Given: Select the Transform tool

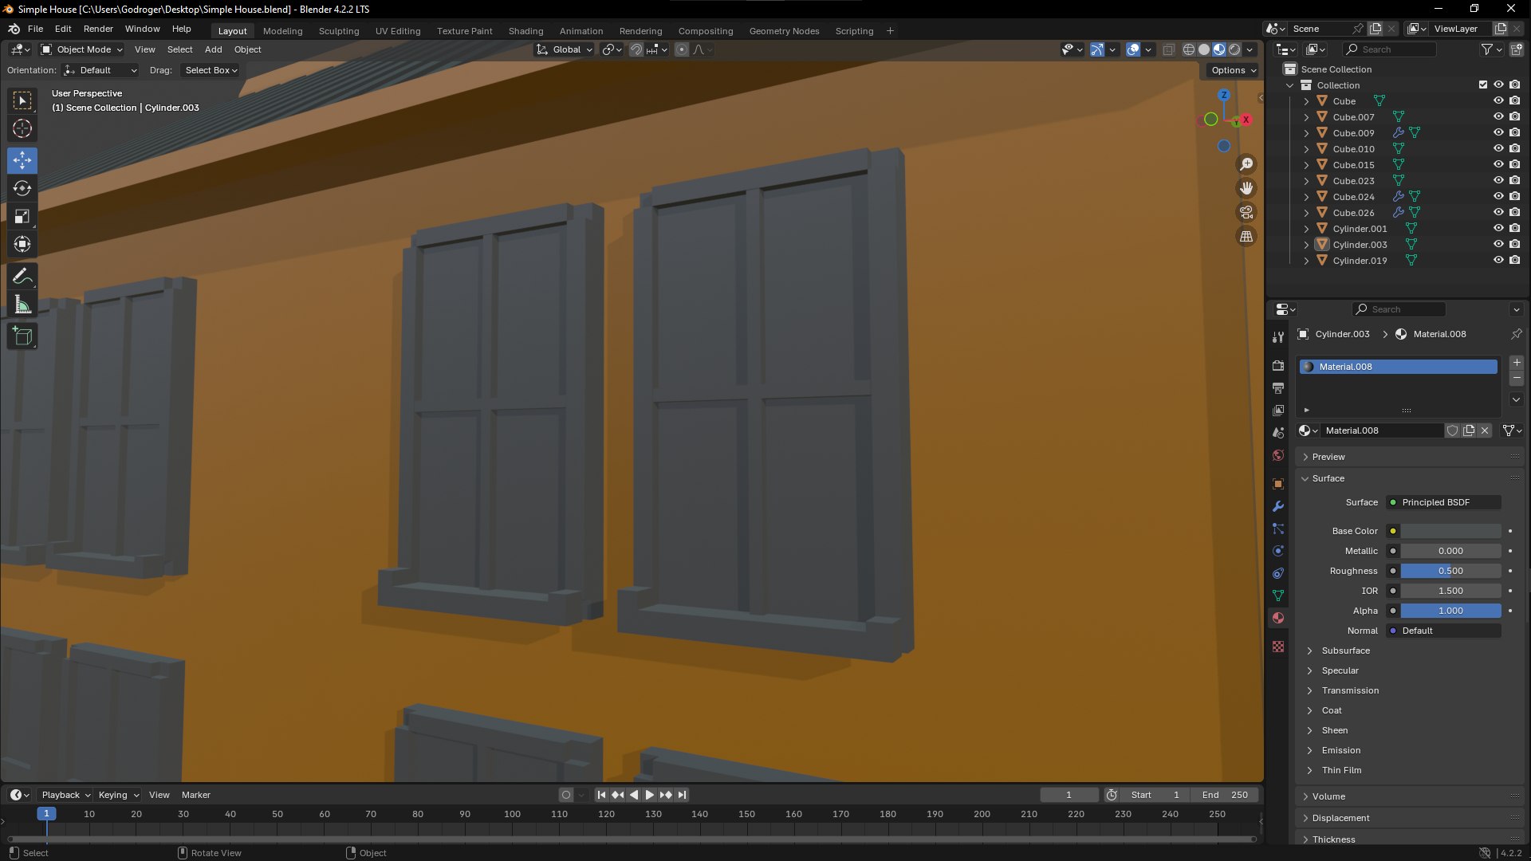Looking at the screenshot, I should pos(22,244).
